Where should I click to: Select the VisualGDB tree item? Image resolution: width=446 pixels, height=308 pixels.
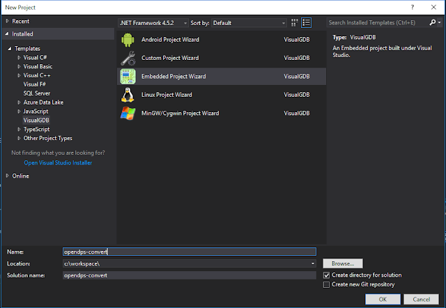[36, 121]
